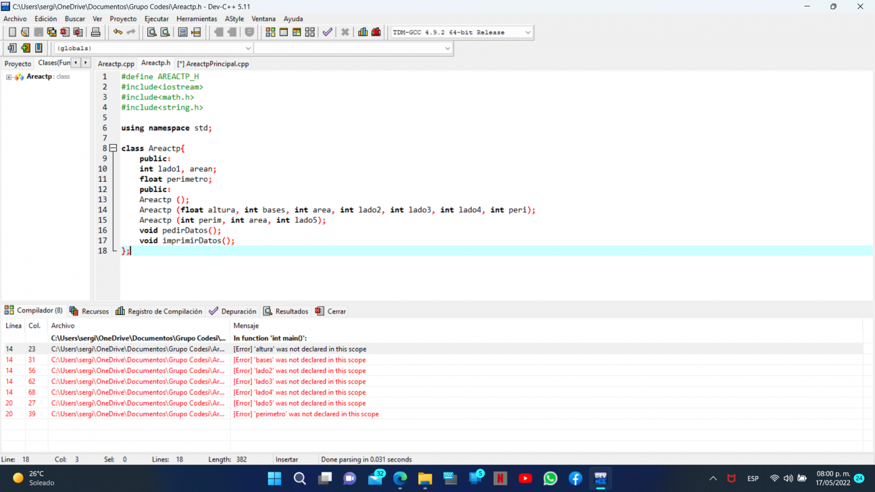Click the Find magnifier icon
Viewport: 875px width, 492px height.
[152, 32]
